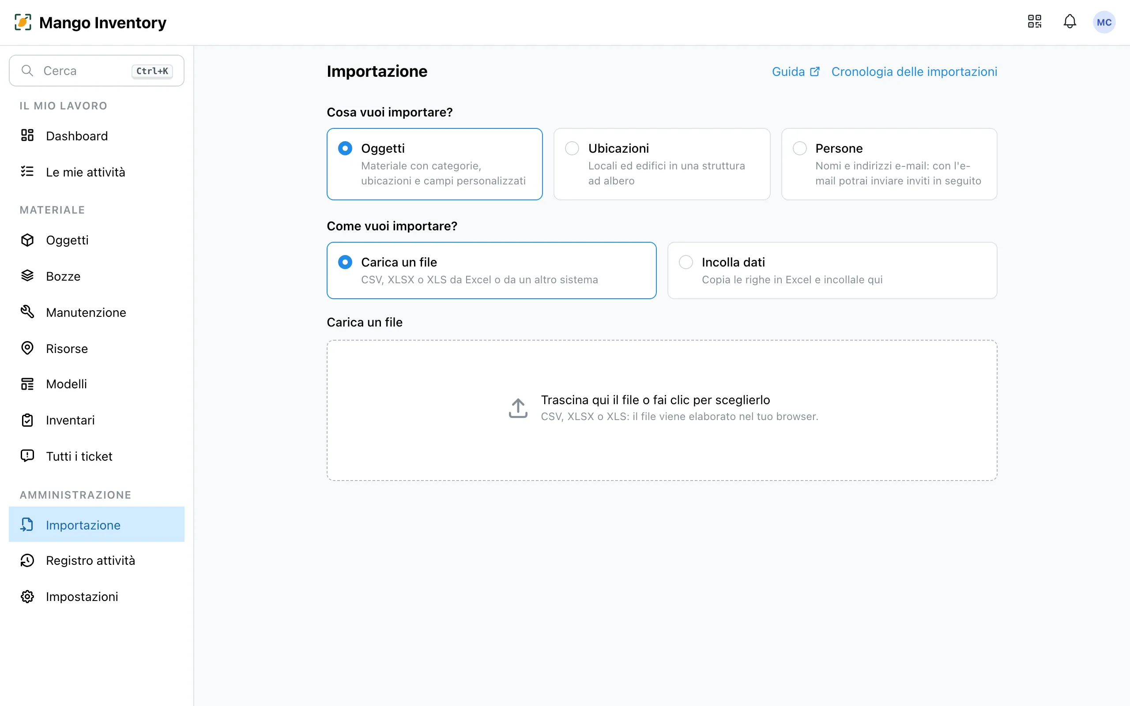
Task: Focus the Cerca search field
Action: tap(97, 71)
